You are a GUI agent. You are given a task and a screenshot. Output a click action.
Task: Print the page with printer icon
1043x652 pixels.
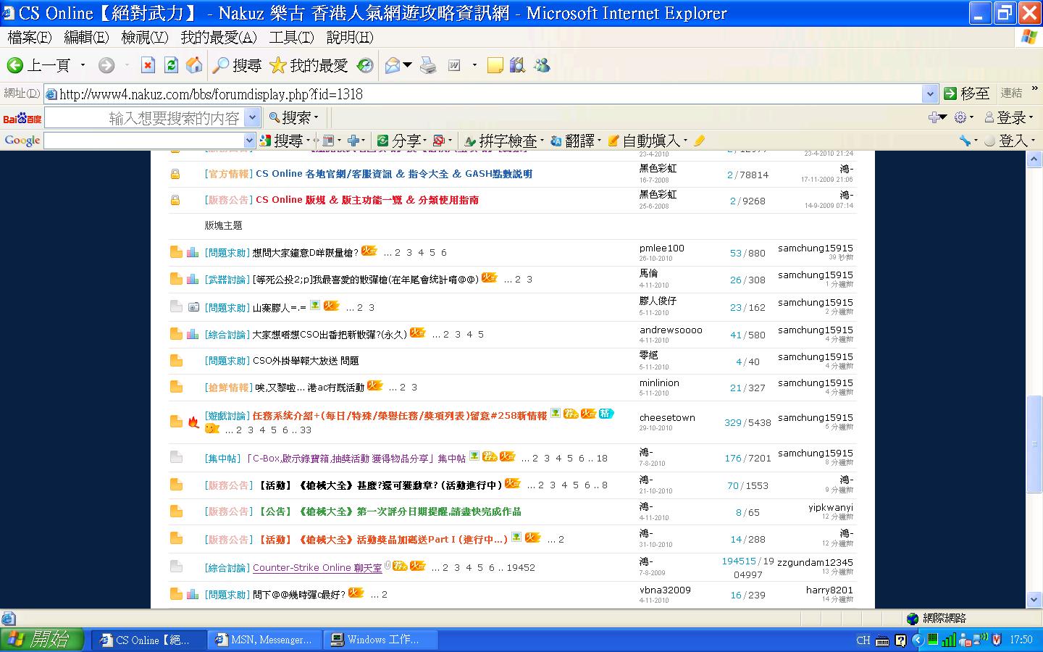click(429, 66)
